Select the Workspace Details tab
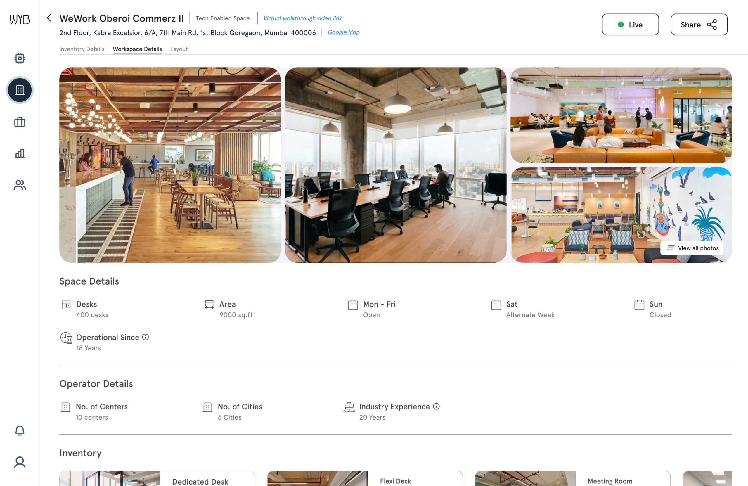Screen dimensions: 748x486 [137, 49]
